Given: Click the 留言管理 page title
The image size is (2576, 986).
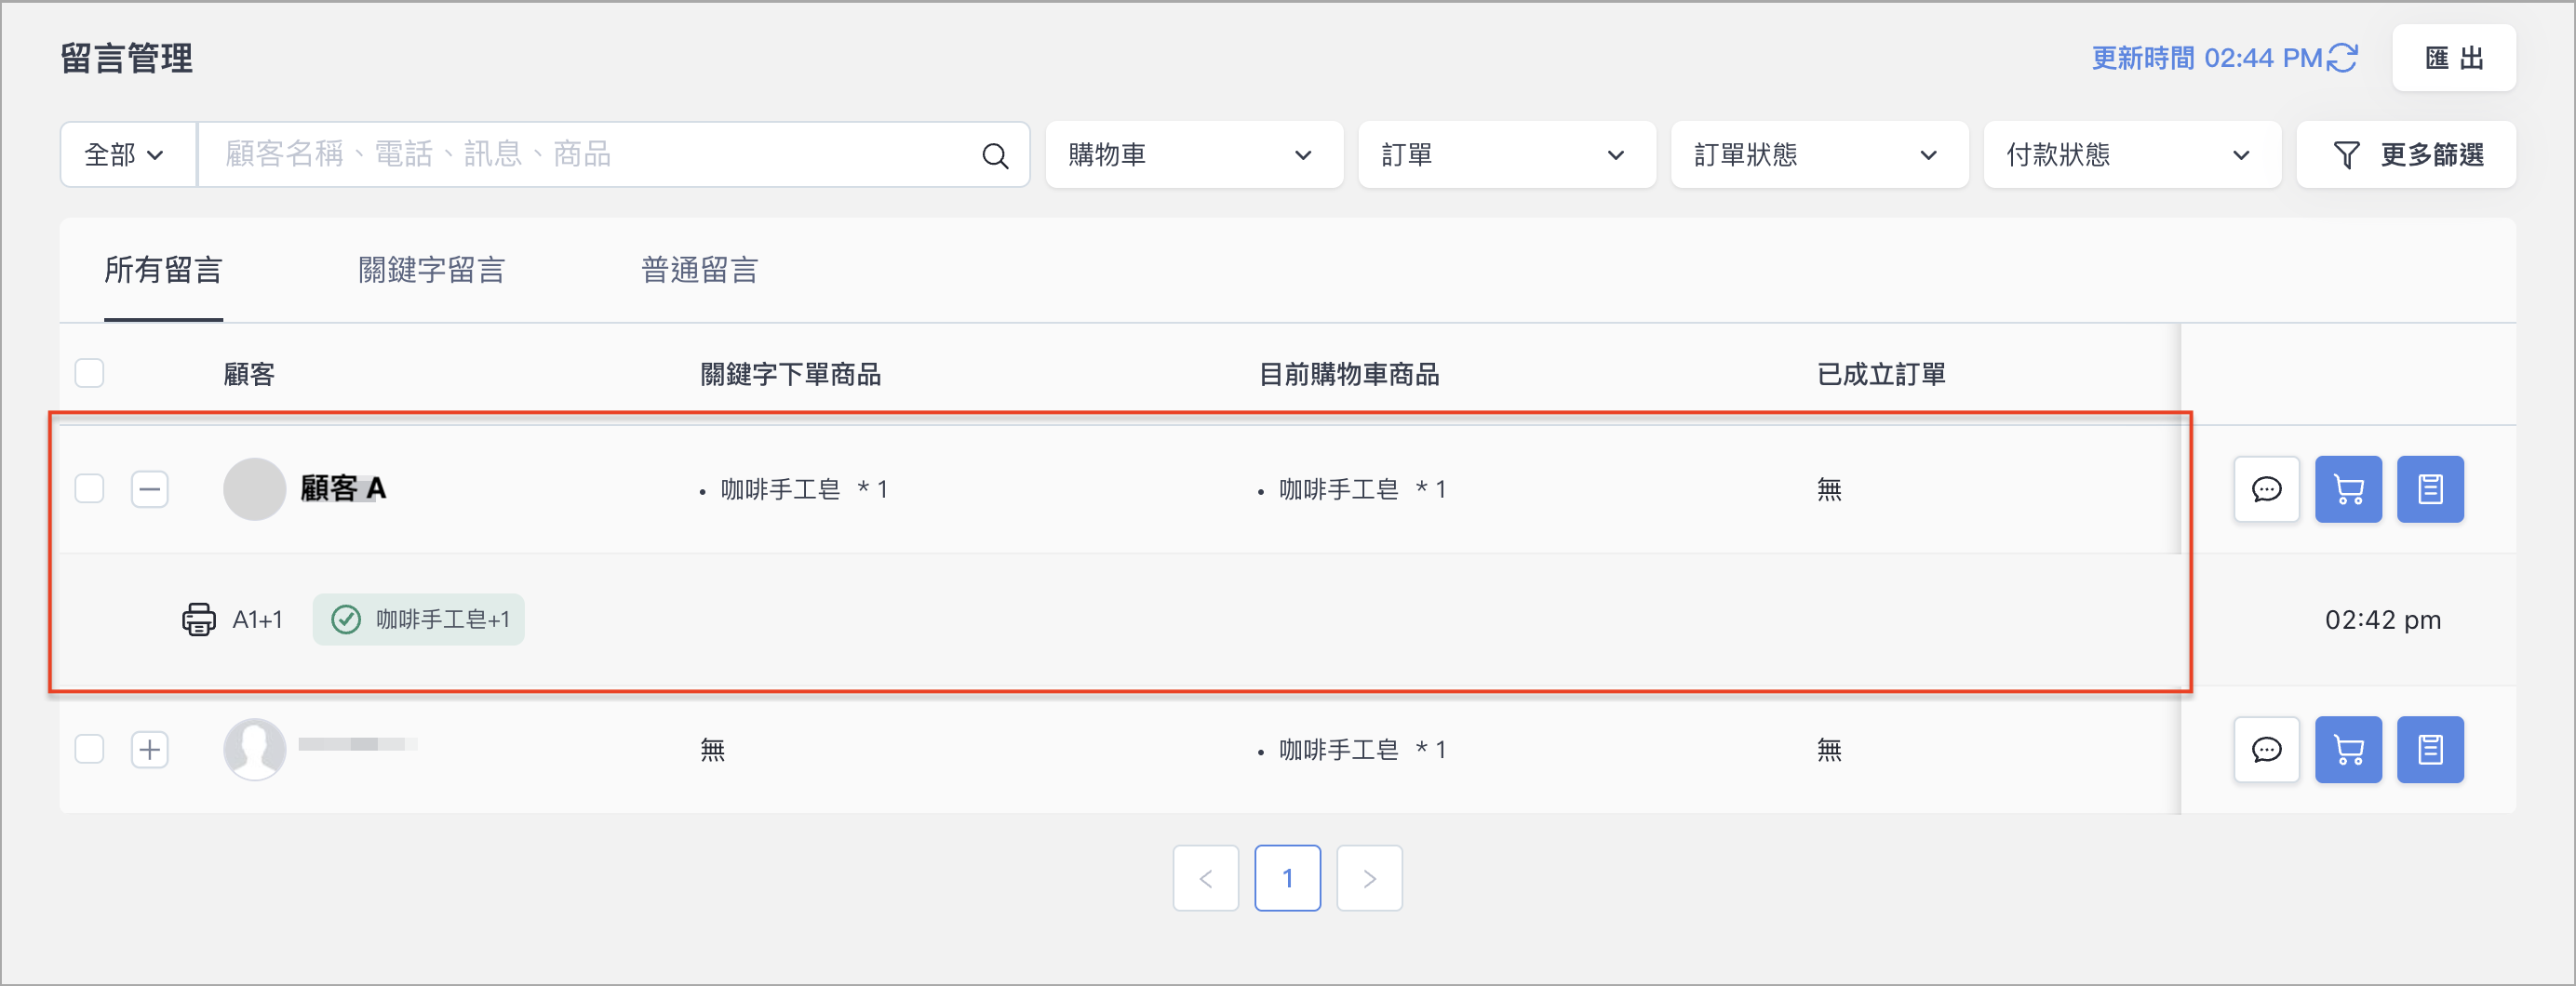Looking at the screenshot, I should click(x=126, y=58).
